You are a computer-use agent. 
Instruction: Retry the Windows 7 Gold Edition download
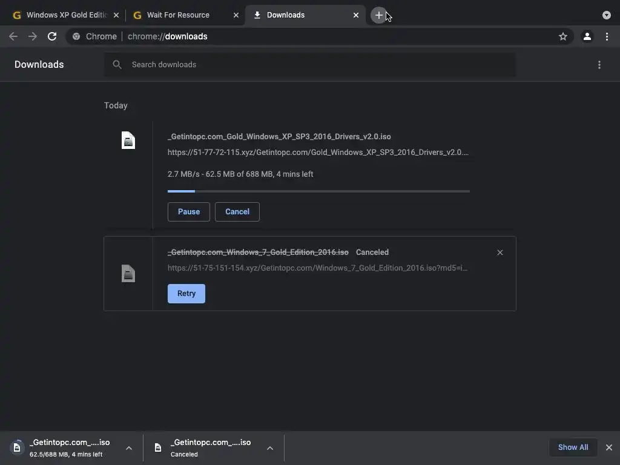pos(186,294)
